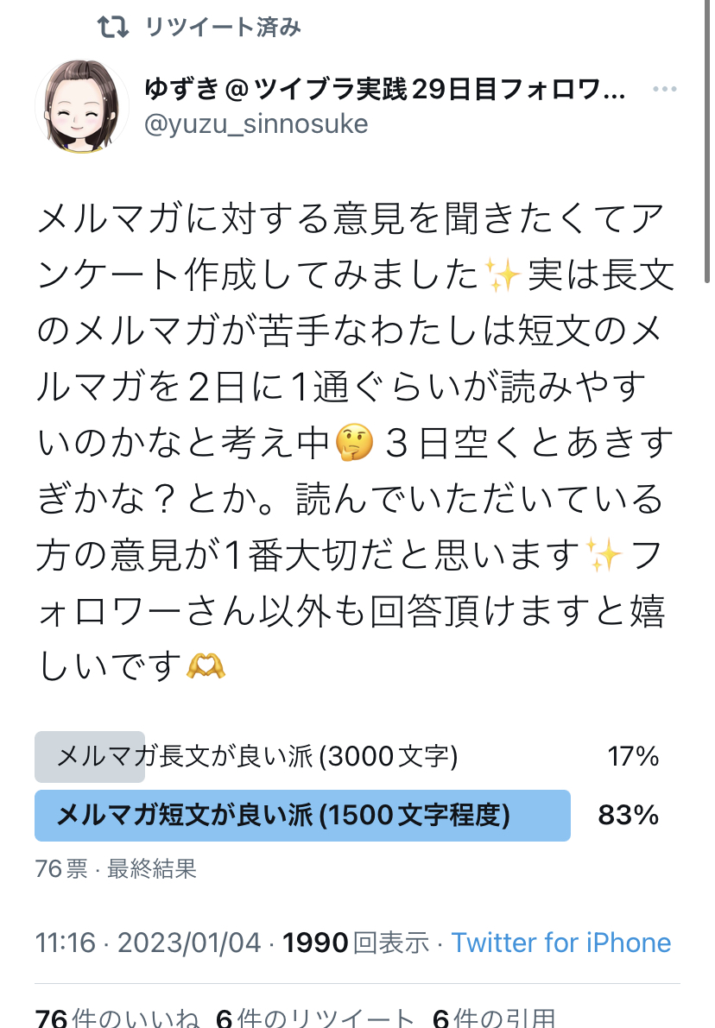This screenshot has height=1028, width=715.
Task: Click the 76票・最終結果 poll summary
Action: (116, 868)
